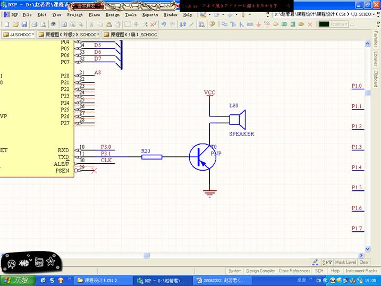Select the Place No ERC red X

[x=310, y=24]
